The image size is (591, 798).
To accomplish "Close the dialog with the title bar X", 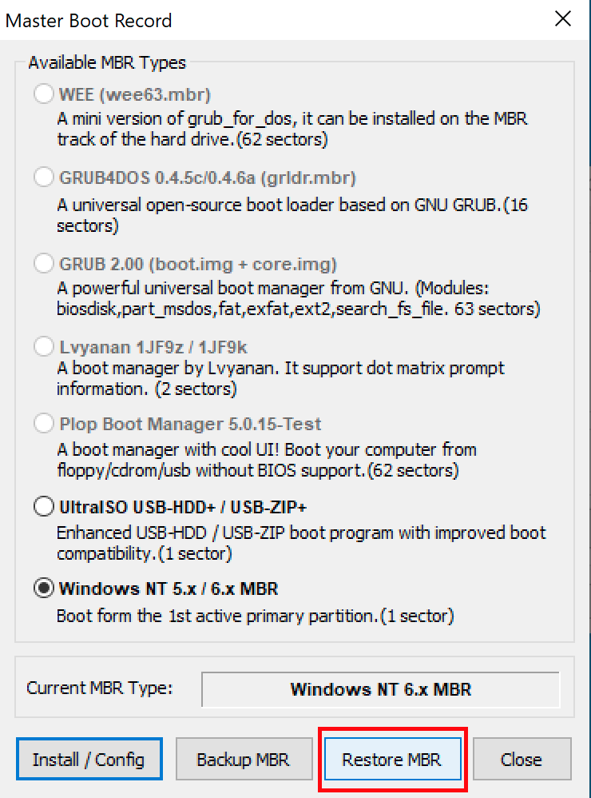I will pyautogui.click(x=563, y=20).
